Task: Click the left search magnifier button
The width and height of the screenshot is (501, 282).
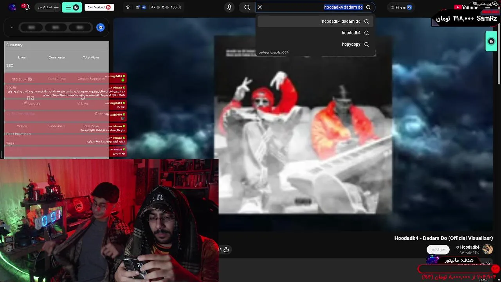Action: coord(247,7)
